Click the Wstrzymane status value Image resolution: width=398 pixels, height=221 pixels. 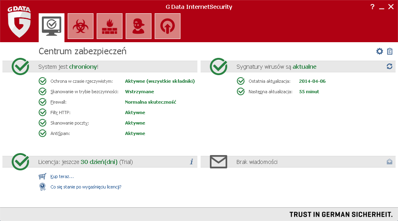[x=140, y=92]
